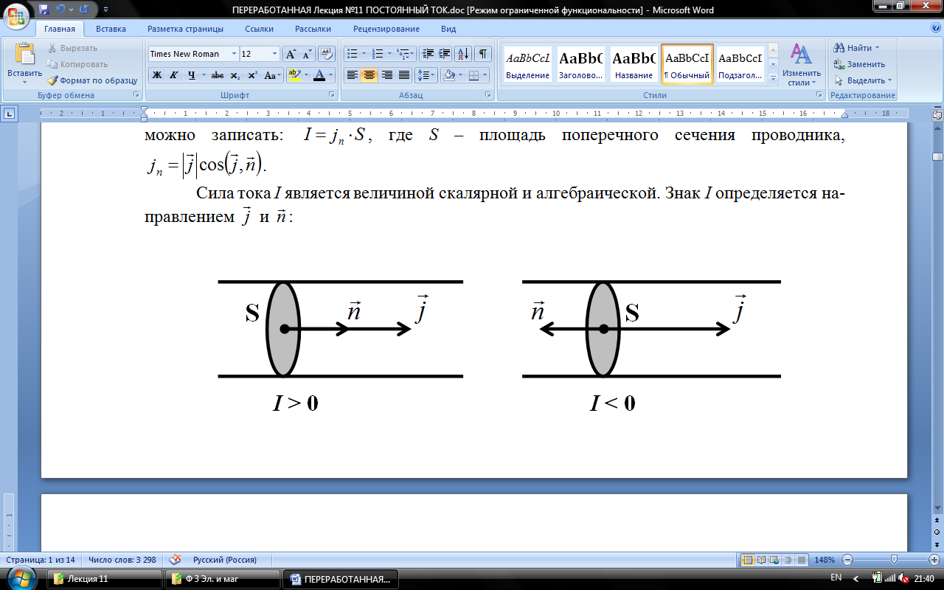The image size is (944, 590).
Task: Click Full Screen Reading view icon
Action: 761,560
